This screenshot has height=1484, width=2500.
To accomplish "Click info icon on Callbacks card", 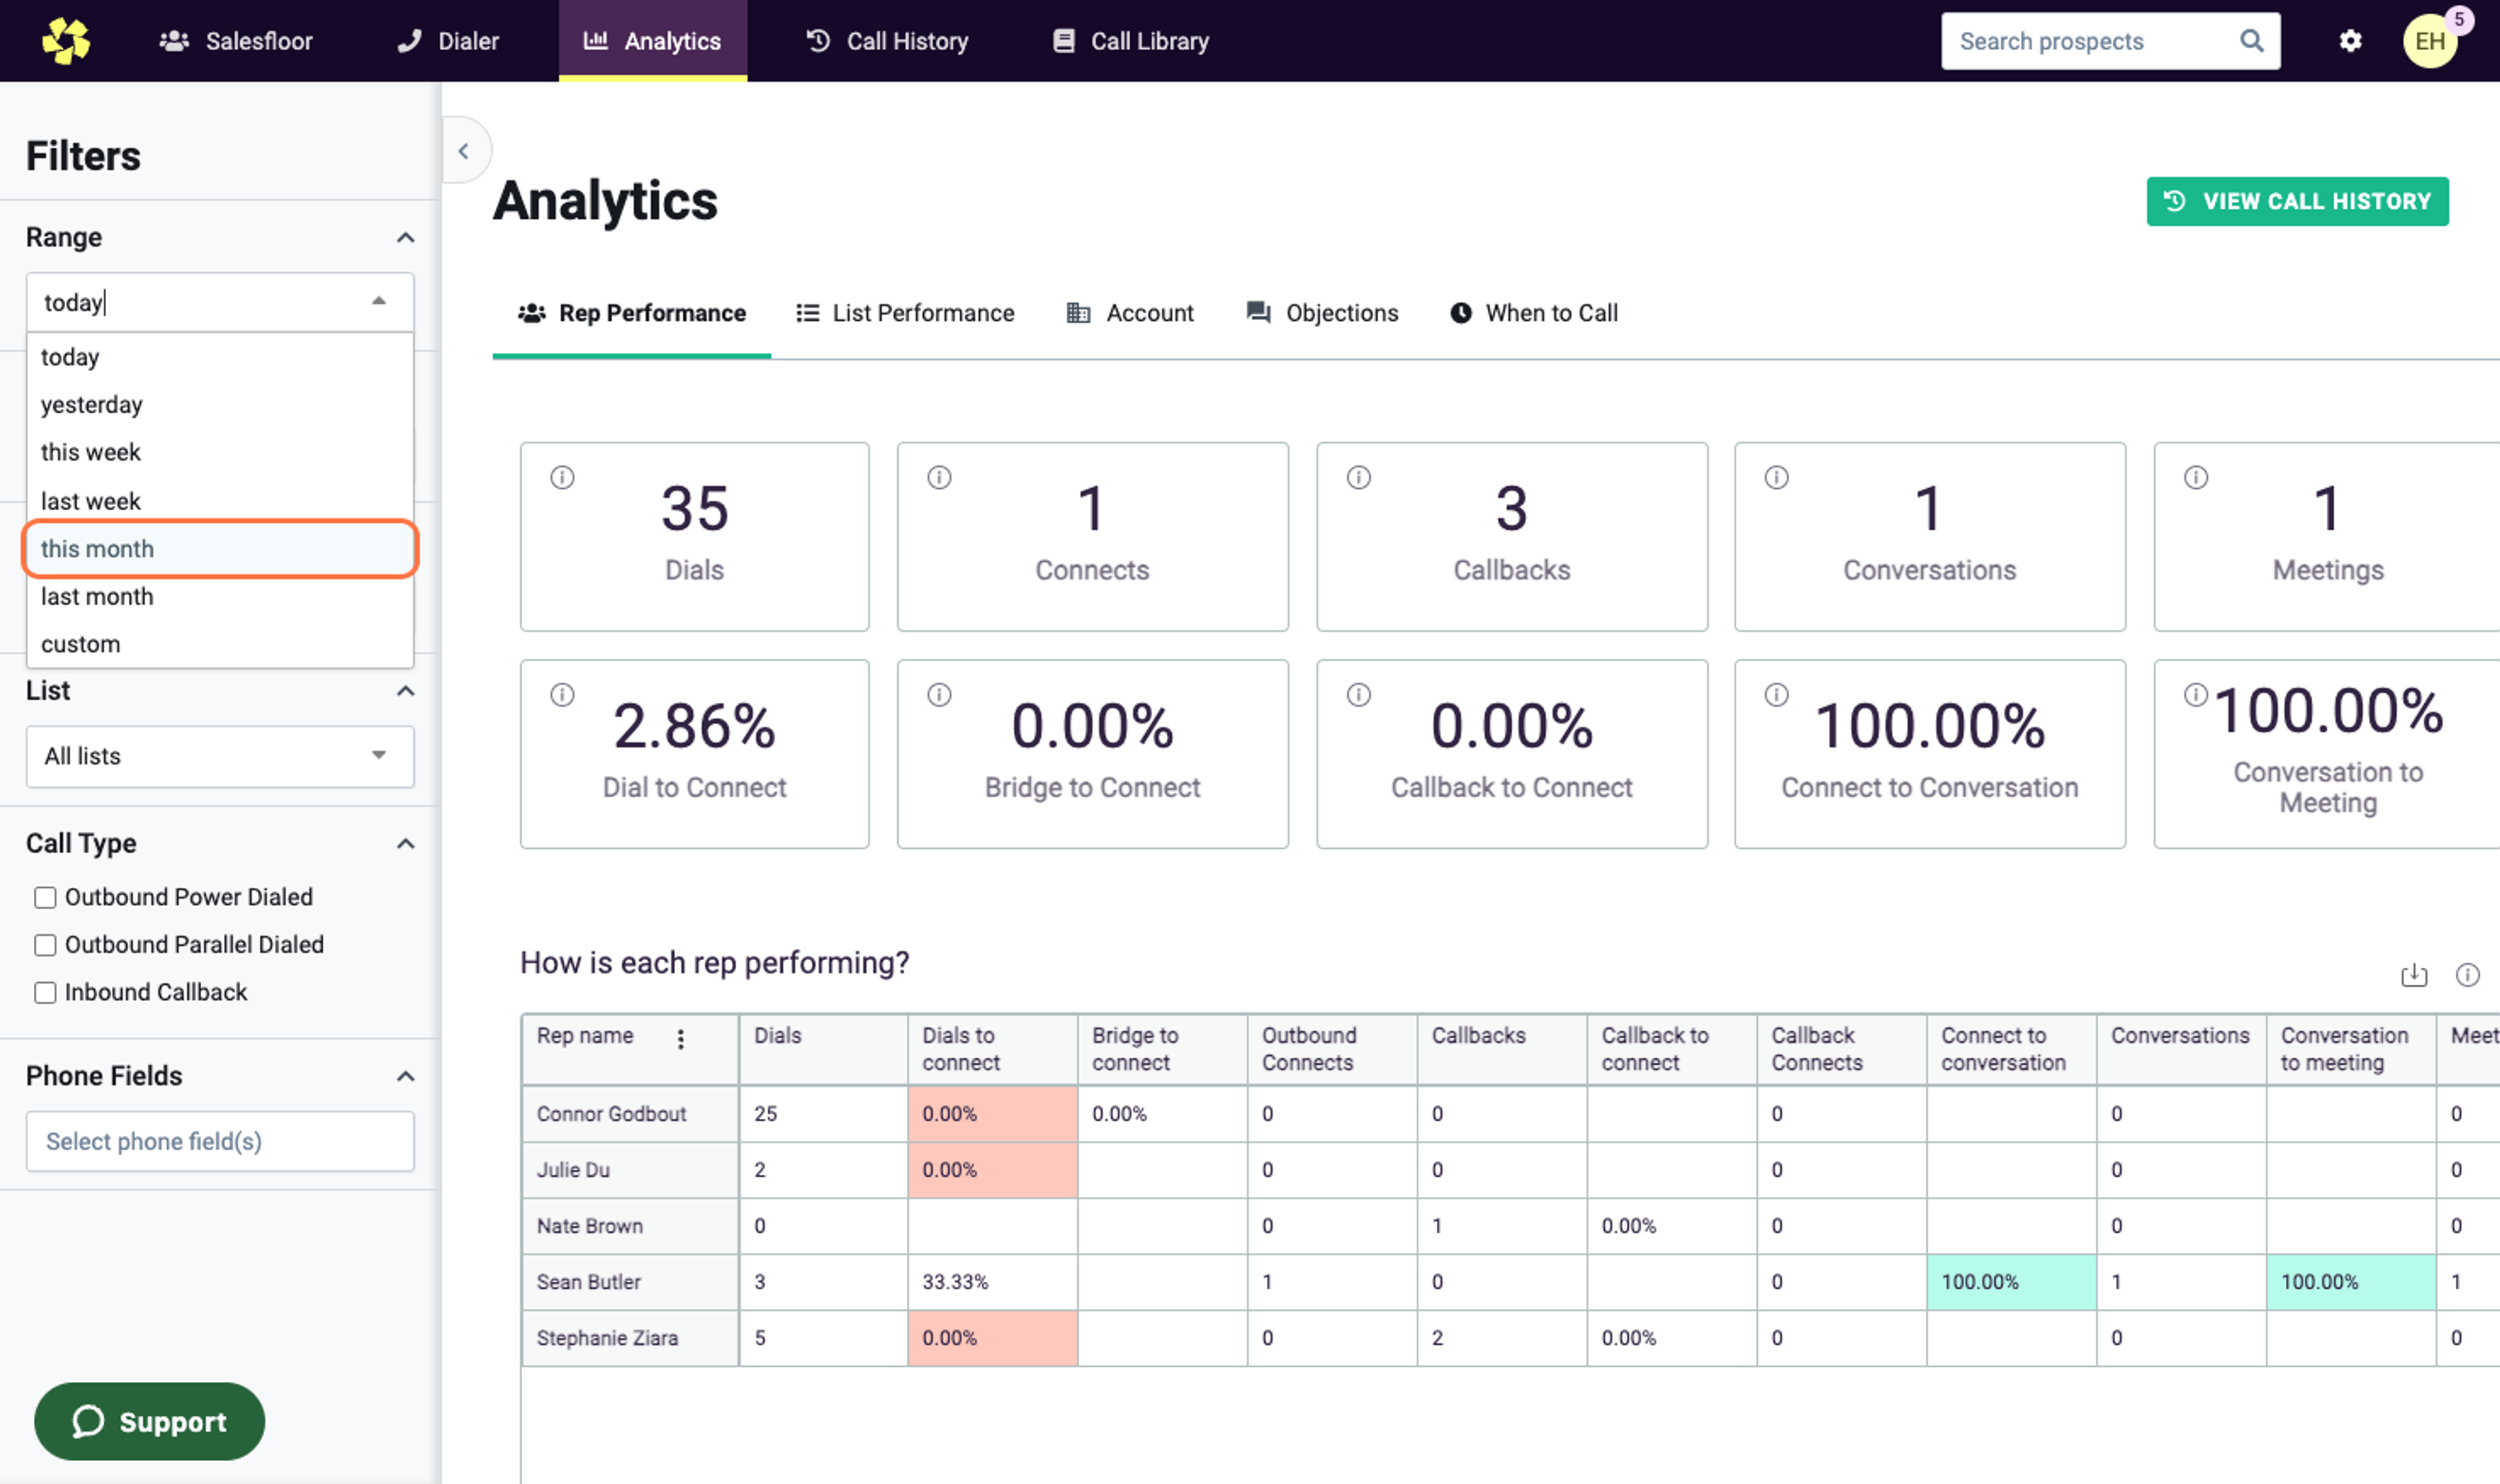I will (1358, 477).
